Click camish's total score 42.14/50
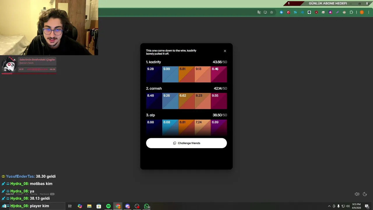The image size is (373, 210). pos(220,88)
